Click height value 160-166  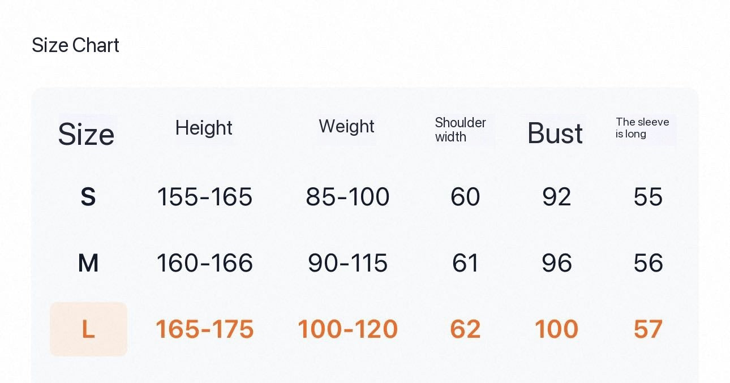coord(205,263)
